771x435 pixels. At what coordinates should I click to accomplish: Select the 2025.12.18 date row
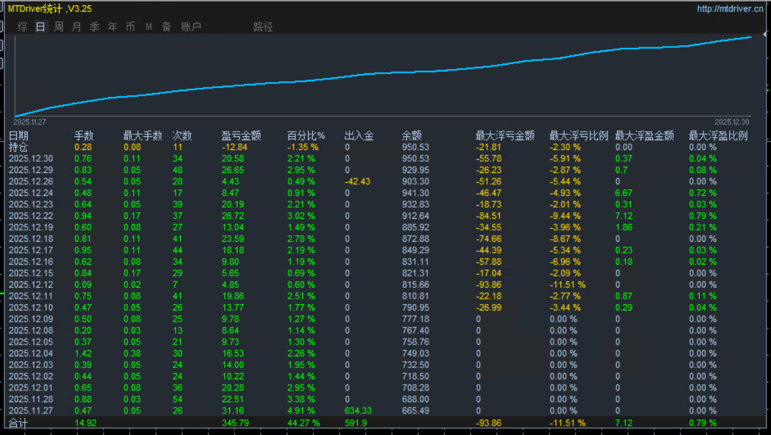point(385,239)
